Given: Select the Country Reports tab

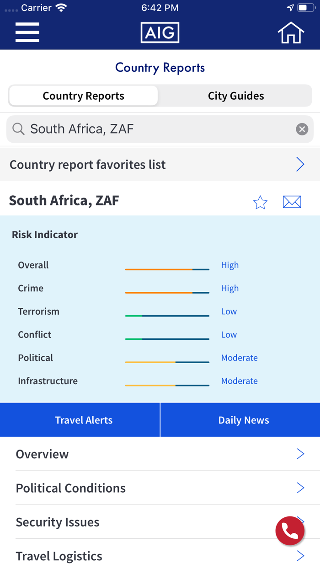Looking at the screenshot, I should pos(83,96).
